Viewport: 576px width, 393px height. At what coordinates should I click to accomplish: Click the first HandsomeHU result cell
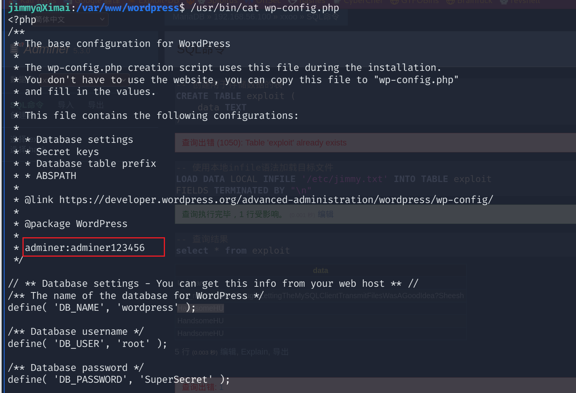tap(200, 308)
